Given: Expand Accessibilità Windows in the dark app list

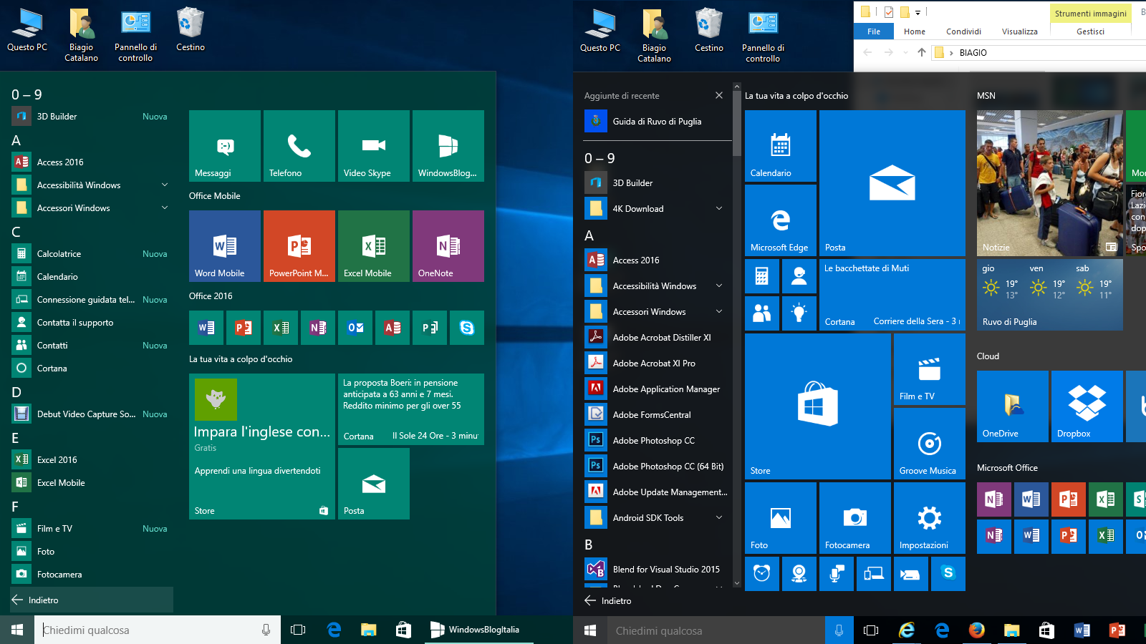Looking at the screenshot, I should 719,286.
